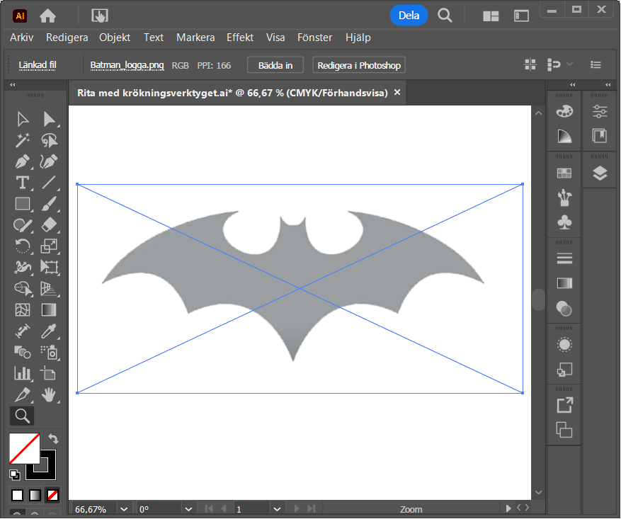Open the Layers panel
Screen dimensions: 621x519
[x=600, y=173]
